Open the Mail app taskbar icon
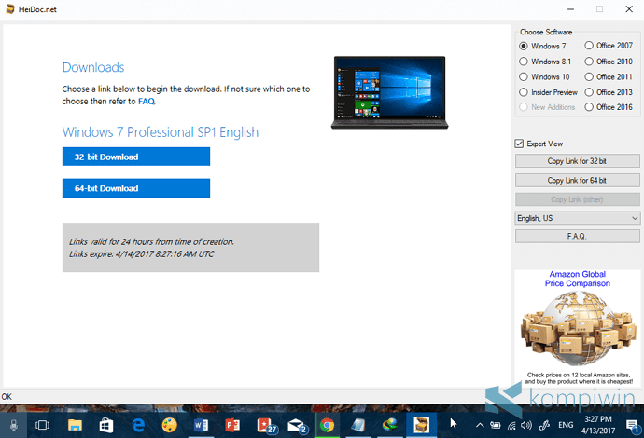Viewport: 644px width, 438px height. pyautogui.click(x=297, y=426)
